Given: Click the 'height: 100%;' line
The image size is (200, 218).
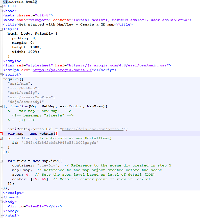Looking at the screenshot, I should coord(27,47).
